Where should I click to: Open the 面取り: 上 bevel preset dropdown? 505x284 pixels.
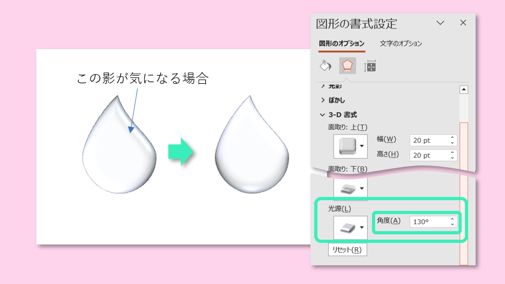click(362, 146)
